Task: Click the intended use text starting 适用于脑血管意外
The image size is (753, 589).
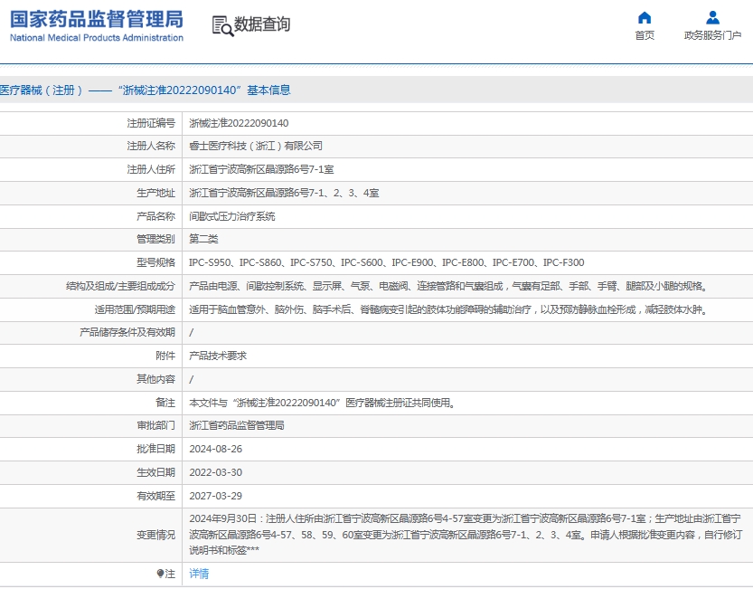Action: pyautogui.click(x=448, y=309)
